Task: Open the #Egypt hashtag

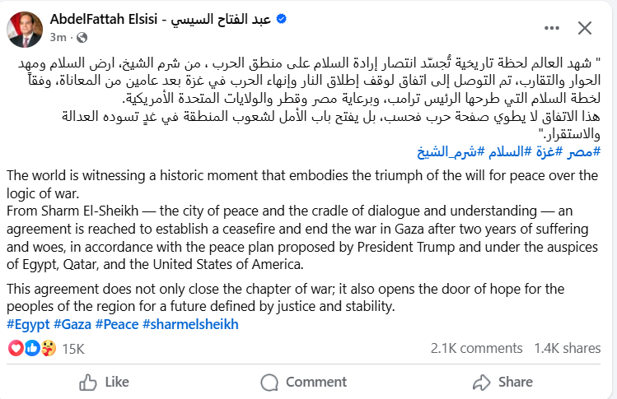Action: pyautogui.click(x=28, y=324)
